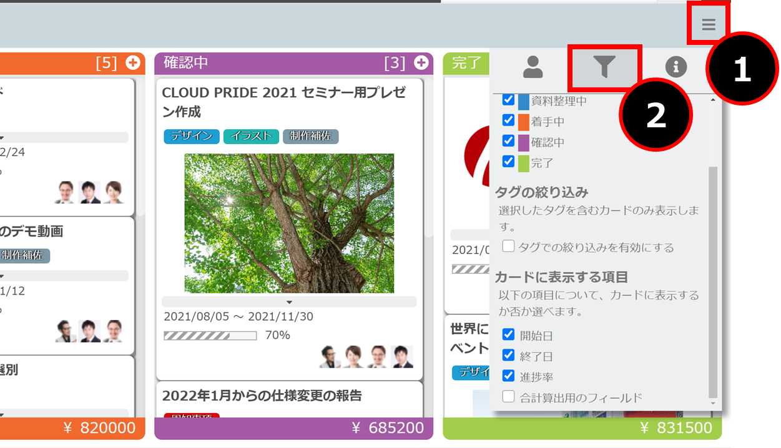This screenshot has height=448, width=781.
Task: Uncheck the 資料整理中 list checkbox
Action: 508,100
